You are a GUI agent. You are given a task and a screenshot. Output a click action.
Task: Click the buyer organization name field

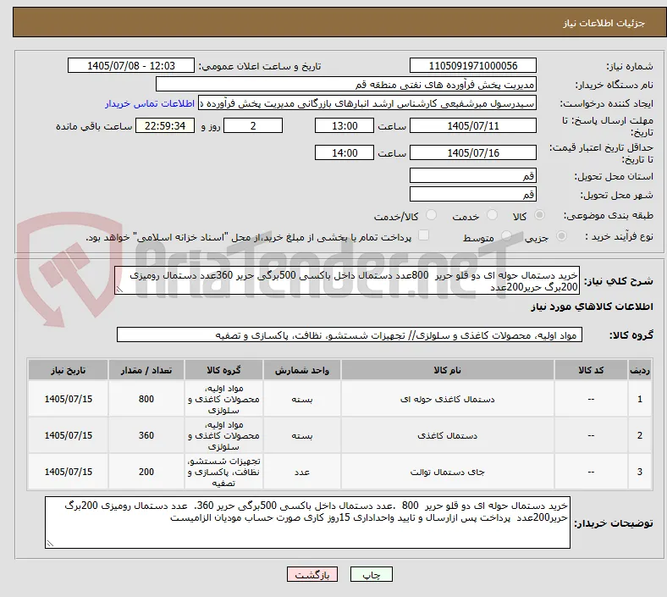coord(346,84)
